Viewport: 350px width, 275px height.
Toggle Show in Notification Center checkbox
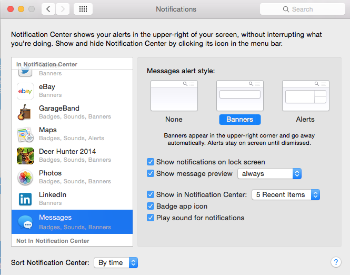click(151, 194)
